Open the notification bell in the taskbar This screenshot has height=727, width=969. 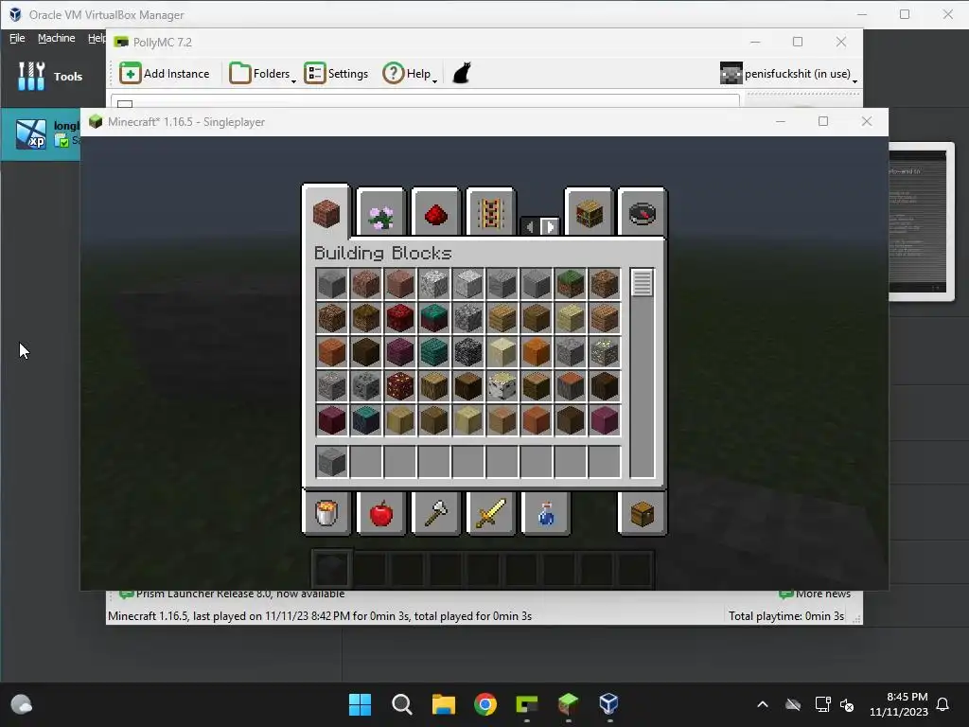point(943,704)
